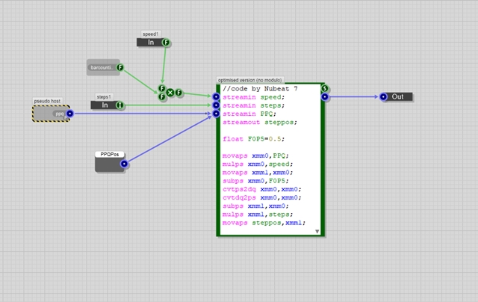478x302 pixels.
Task: Select the speed1 In module
Action: (150, 43)
